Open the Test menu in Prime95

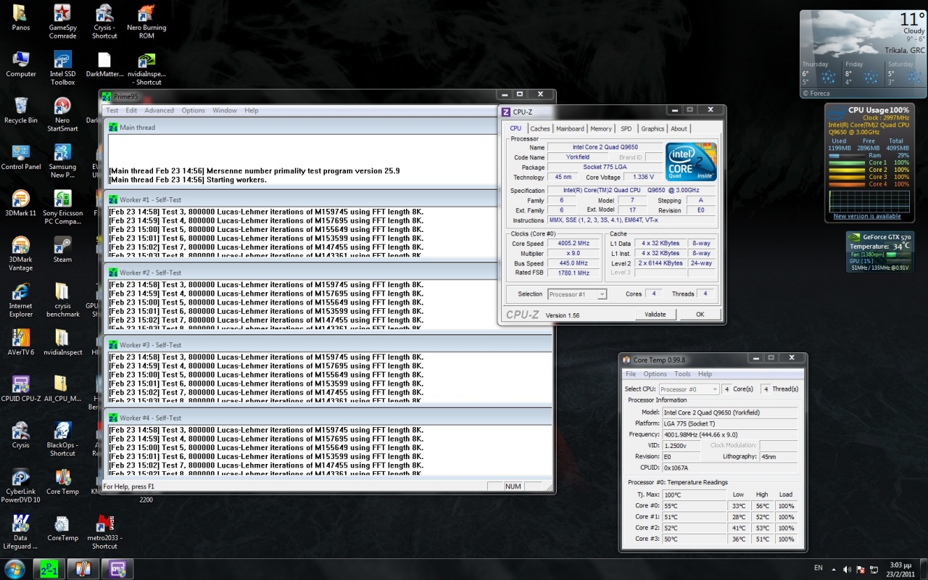tap(112, 110)
